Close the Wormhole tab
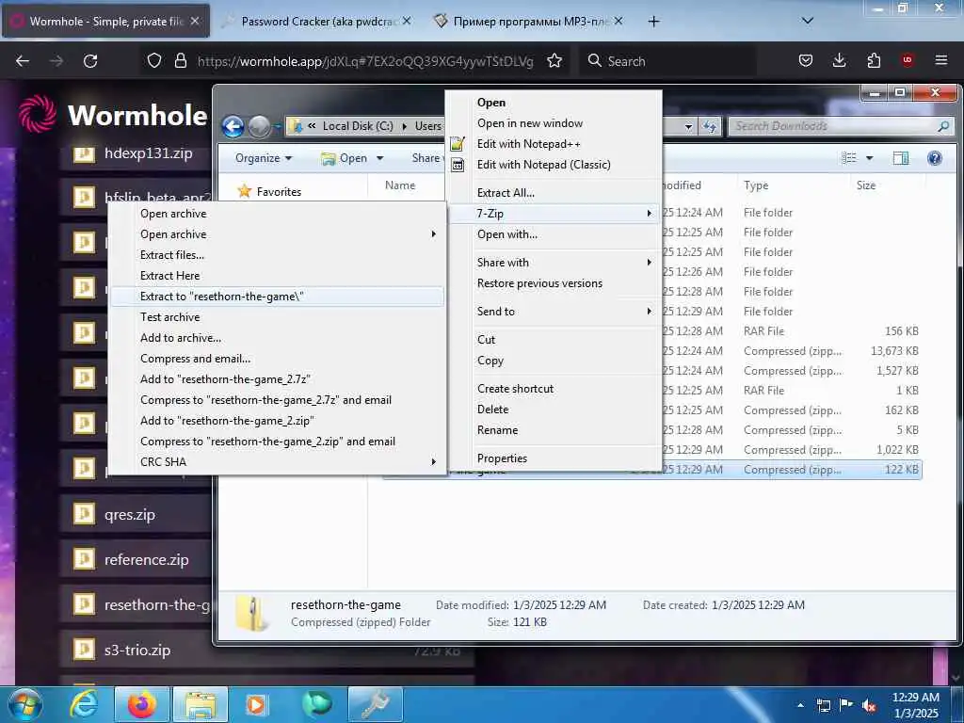 pos(195,21)
